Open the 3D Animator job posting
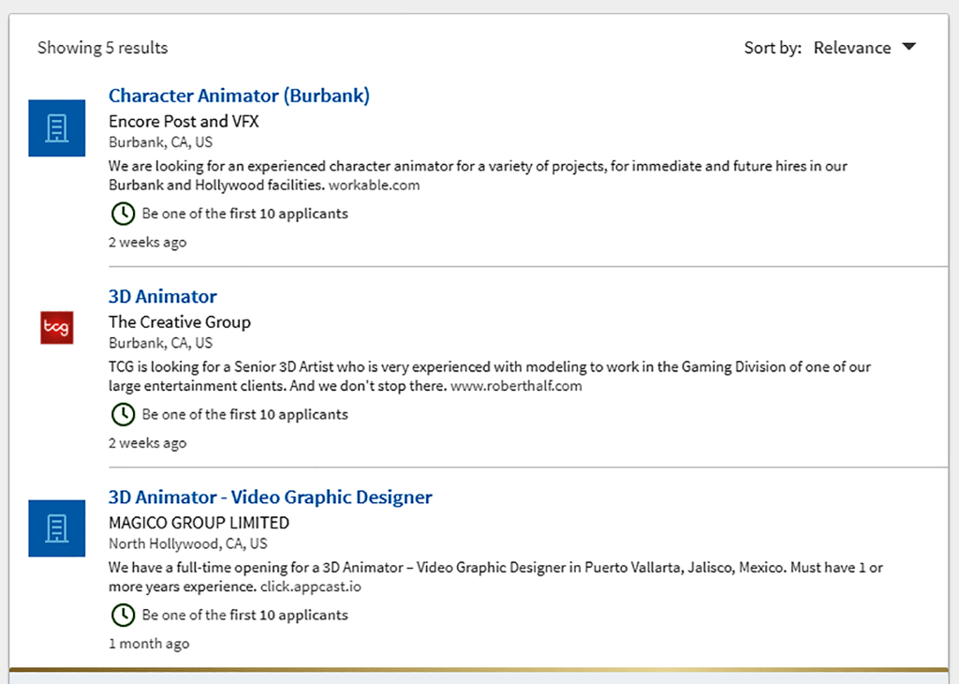This screenshot has width=959, height=684. click(162, 295)
